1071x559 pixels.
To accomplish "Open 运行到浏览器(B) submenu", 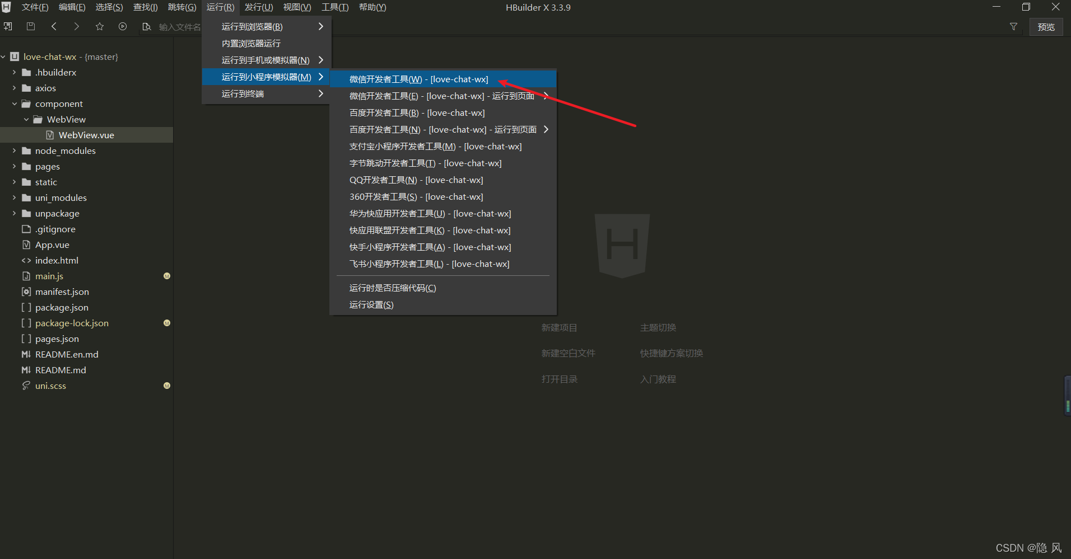I will [x=267, y=26].
